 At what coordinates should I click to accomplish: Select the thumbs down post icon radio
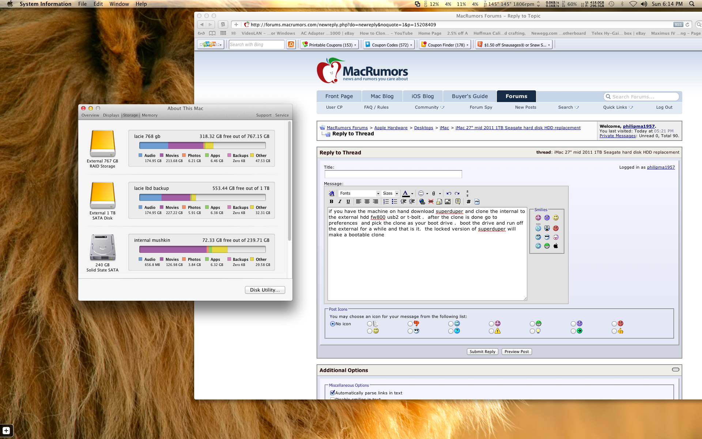coord(410,324)
